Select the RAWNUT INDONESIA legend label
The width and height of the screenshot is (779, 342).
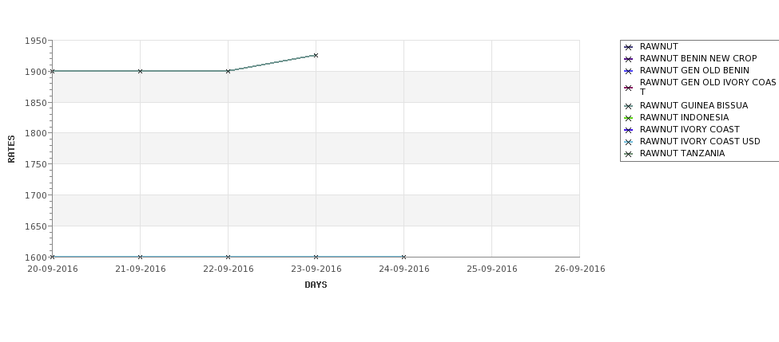pyautogui.click(x=684, y=117)
